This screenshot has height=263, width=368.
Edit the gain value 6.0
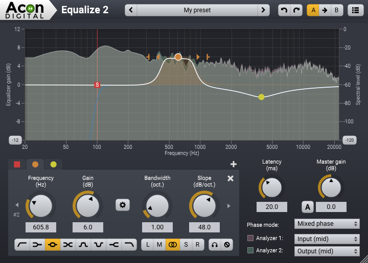point(88,227)
